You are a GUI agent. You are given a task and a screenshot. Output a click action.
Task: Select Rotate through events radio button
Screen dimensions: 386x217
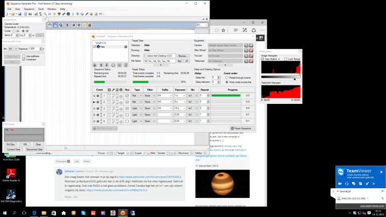tap(227, 78)
